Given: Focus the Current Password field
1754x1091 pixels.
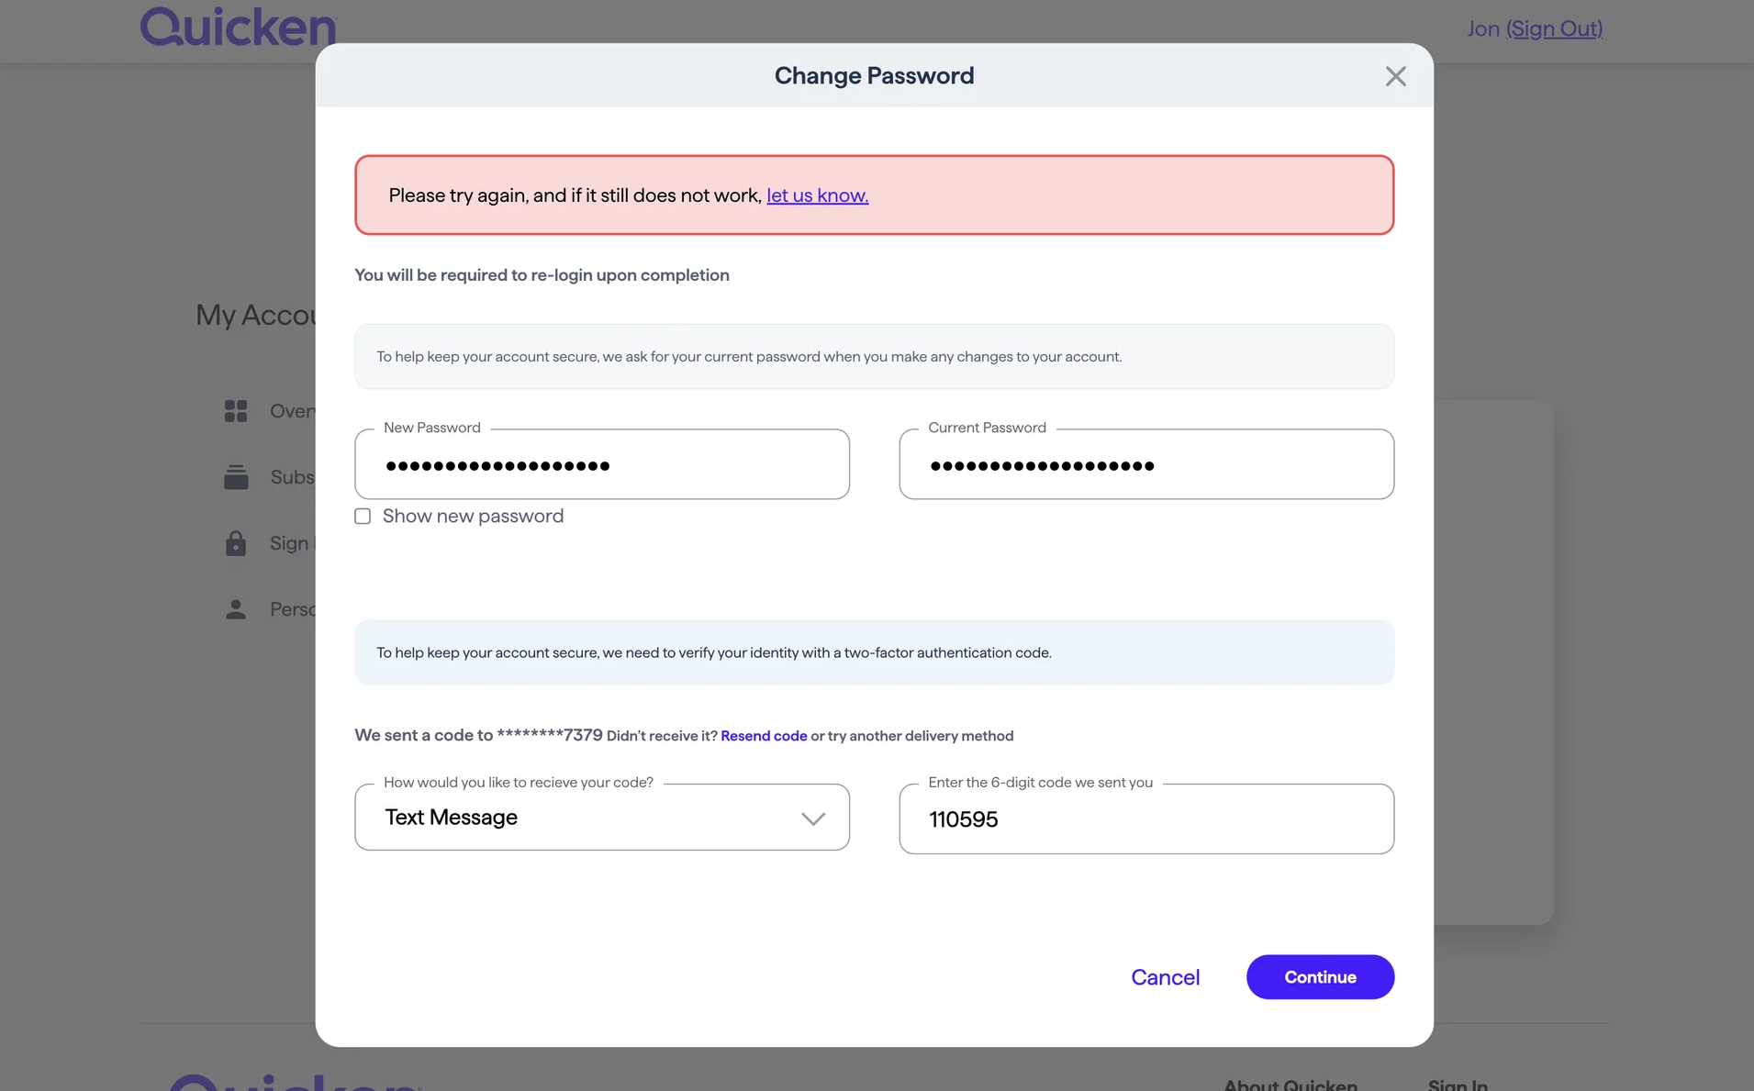Looking at the screenshot, I should 1146,465.
